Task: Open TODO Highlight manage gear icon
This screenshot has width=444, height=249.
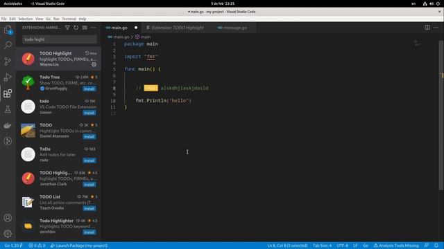Action: click(94, 64)
